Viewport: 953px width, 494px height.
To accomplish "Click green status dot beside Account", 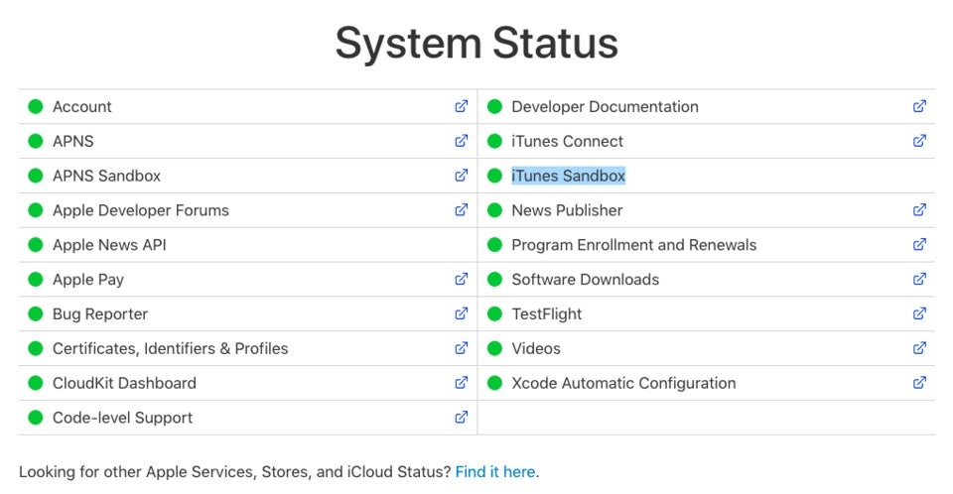I will coord(36,106).
